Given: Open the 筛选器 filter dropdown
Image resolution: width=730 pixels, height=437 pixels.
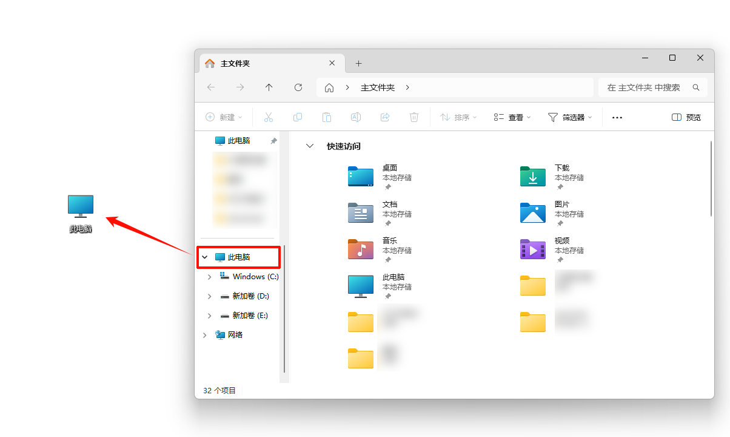Looking at the screenshot, I should (570, 117).
